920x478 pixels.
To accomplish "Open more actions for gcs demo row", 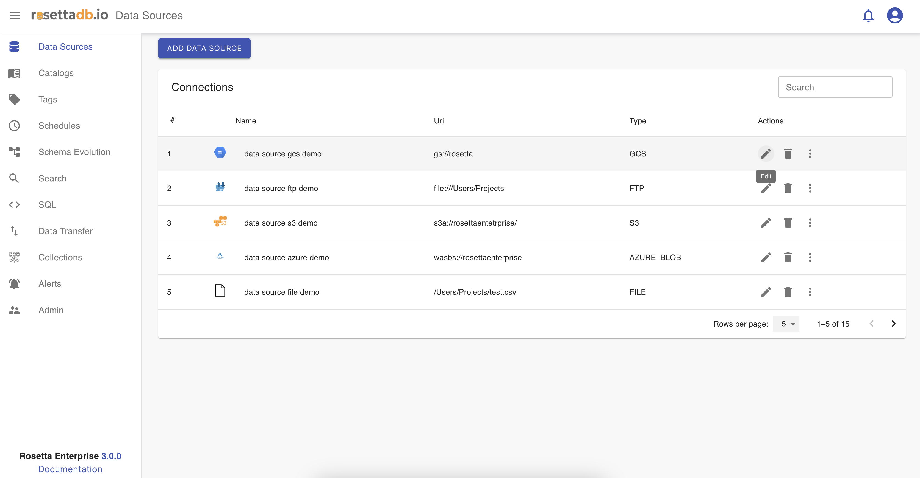I will [x=810, y=154].
